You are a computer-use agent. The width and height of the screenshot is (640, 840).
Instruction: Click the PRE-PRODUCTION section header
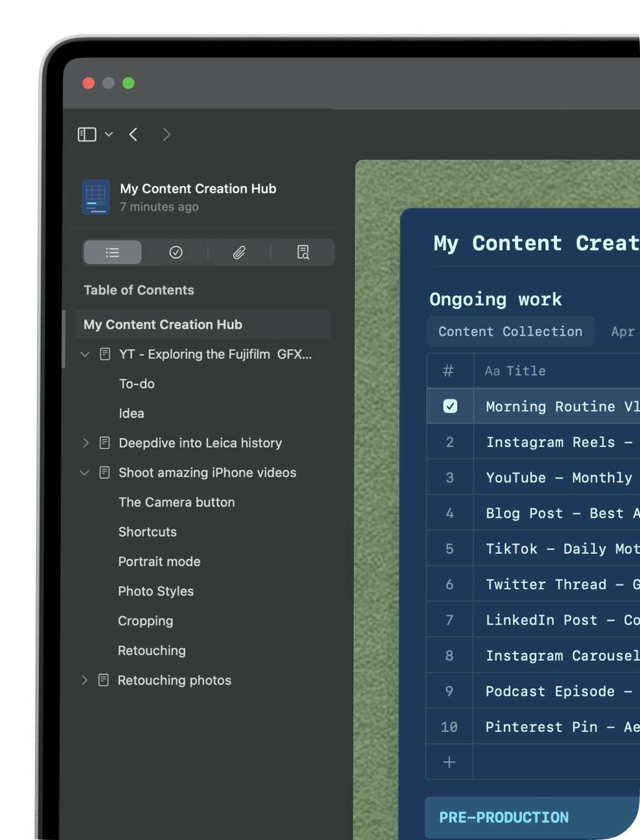[504, 817]
